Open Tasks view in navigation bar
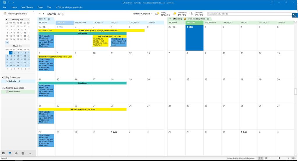This screenshot has height=161, width=298. tap(23, 153)
